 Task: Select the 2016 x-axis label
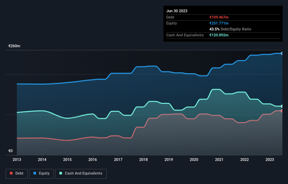93,160
